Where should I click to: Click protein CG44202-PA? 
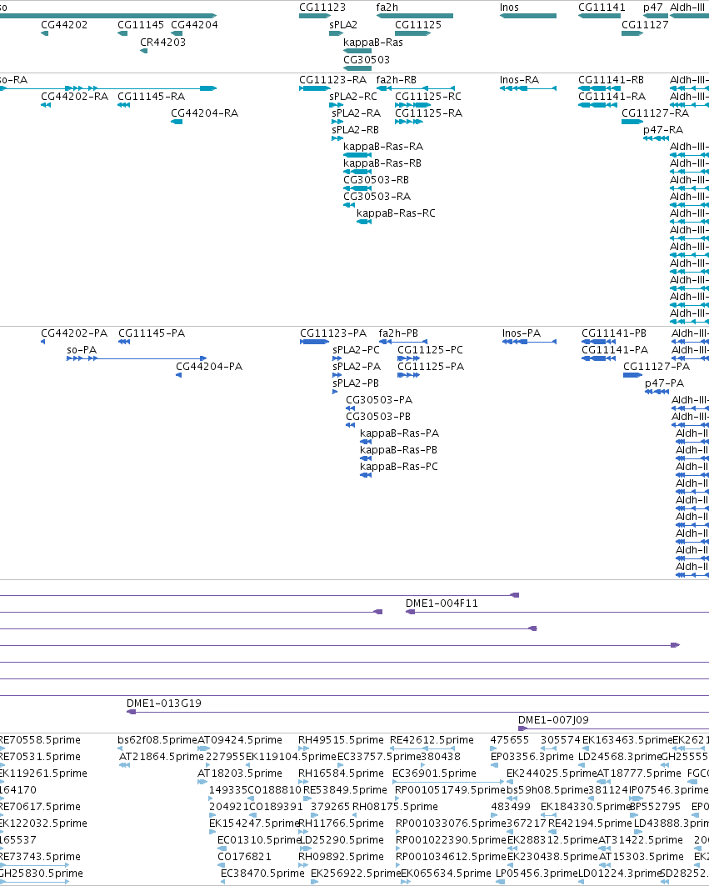(74, 333)
